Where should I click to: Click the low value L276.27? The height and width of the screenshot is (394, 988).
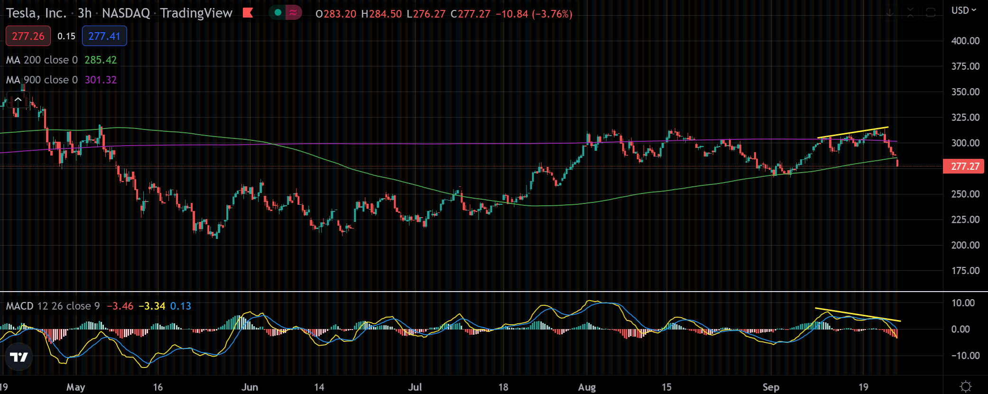[x=426, y=14]
